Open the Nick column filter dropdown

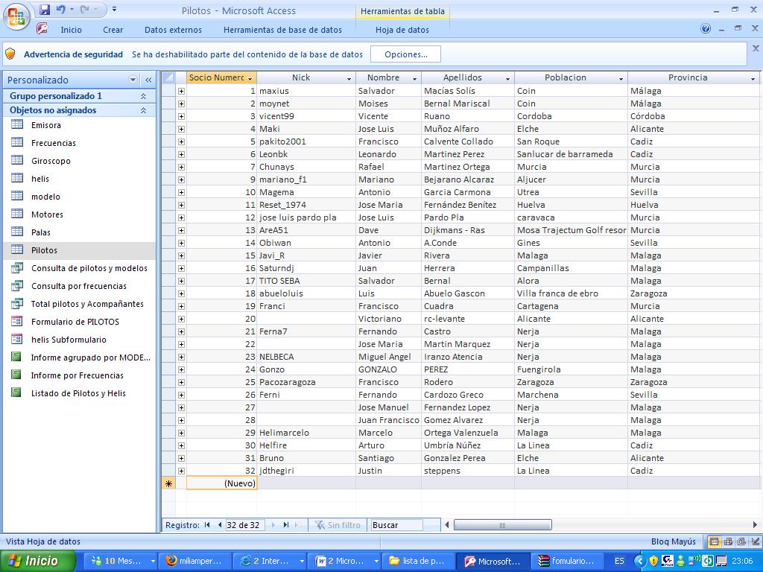click(349, 78)
